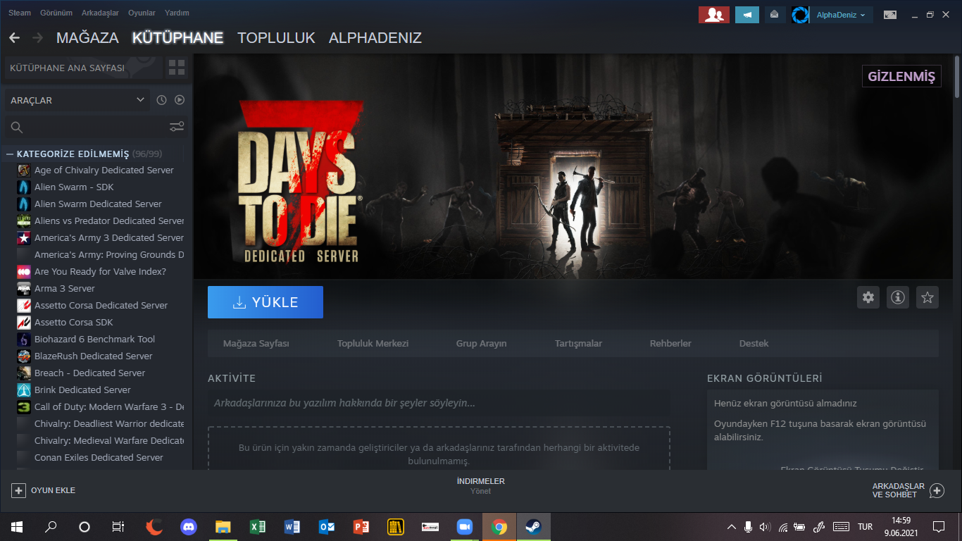Screen dimensions: 962x541
Task: Show game info with the info icon
Action: 898,297
